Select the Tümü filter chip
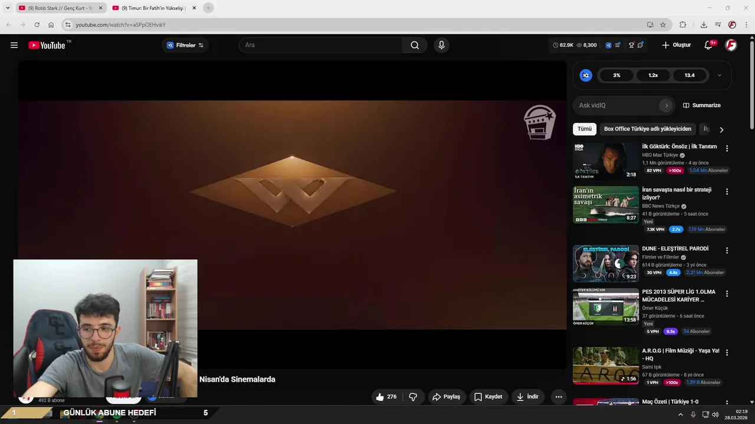The height and width of the screenshot is (424, 755). point(585,129)
